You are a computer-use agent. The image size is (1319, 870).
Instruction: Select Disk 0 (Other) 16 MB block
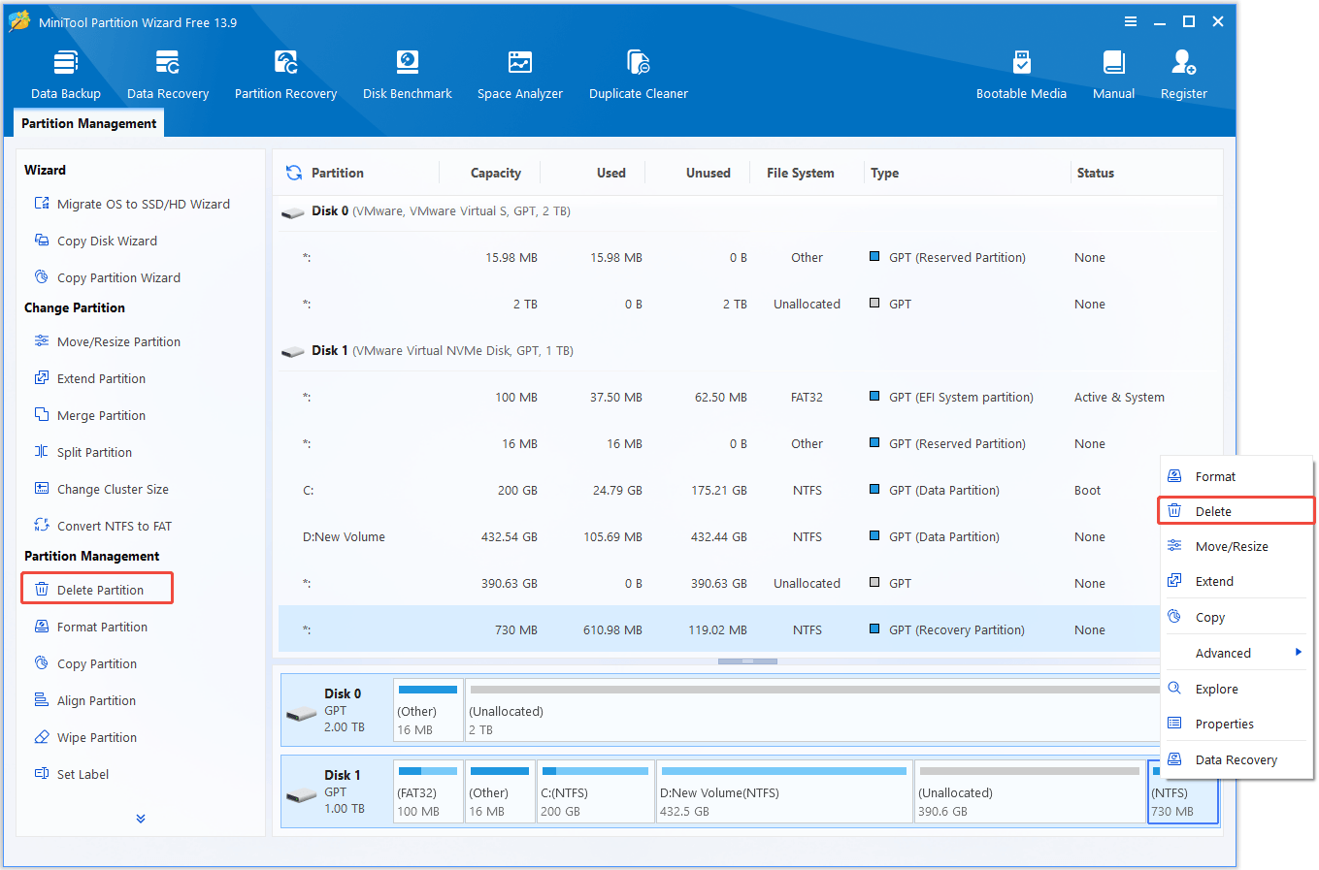coord(428,711)
